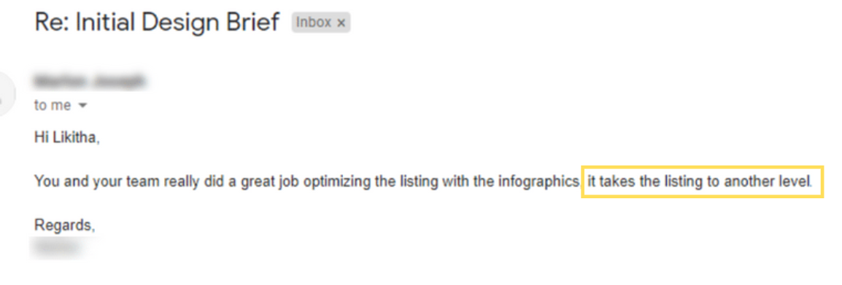This screenshot has height=285, width=842.
Task: Click the word 'Likitha' in the greeting
Action: click(77, 138)
